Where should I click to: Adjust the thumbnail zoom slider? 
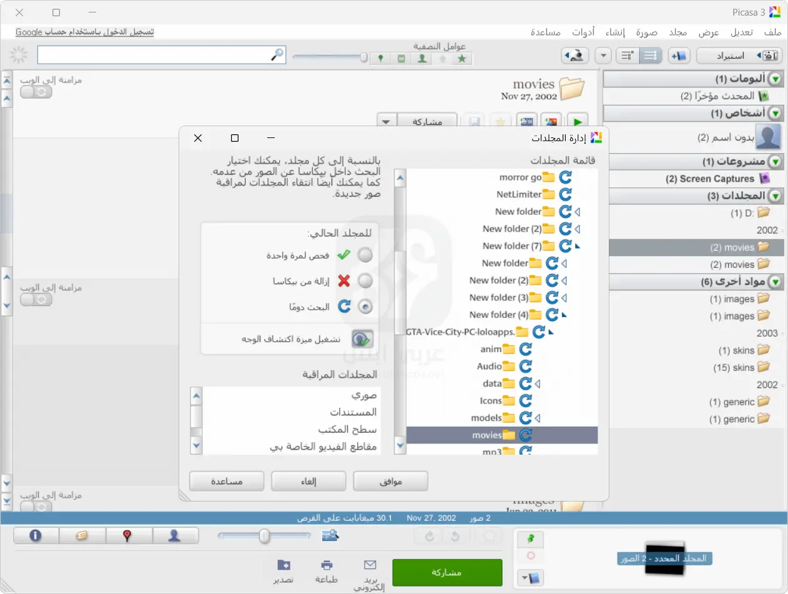pos(263,535)
